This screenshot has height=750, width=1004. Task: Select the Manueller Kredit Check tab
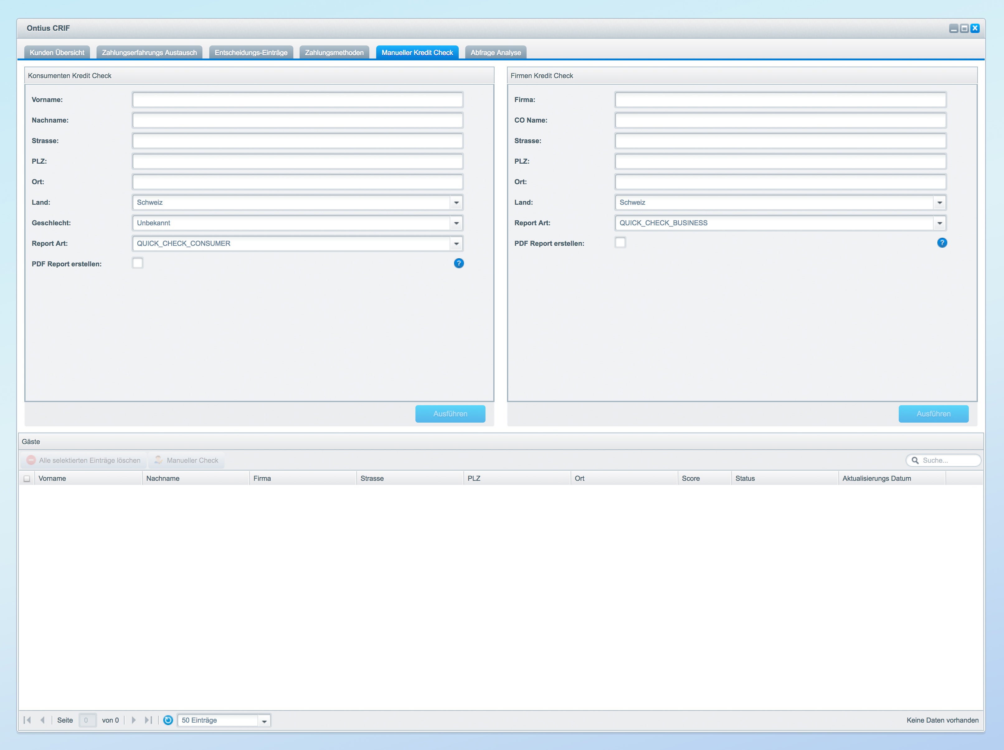[x=417, y=53]
